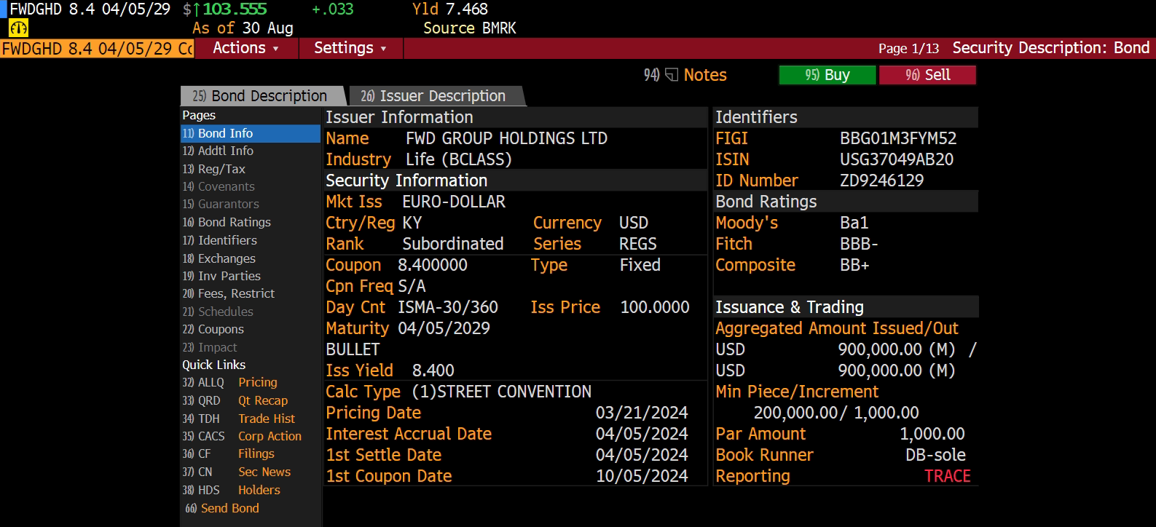Click the Page 1/13 indicator
The image size is (1156, 527).
point(908,49)
